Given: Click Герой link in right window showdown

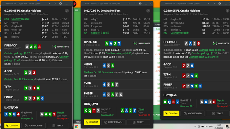Looking at the screenshot, I should [220, 101].
